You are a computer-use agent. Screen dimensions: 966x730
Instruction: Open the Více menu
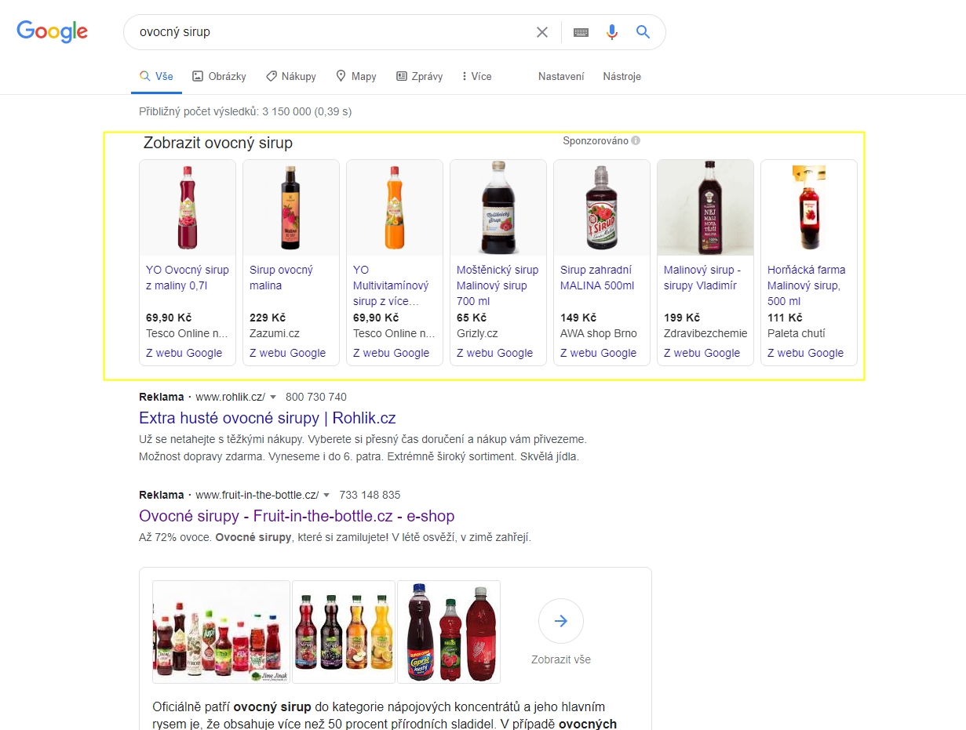(477, 76)
